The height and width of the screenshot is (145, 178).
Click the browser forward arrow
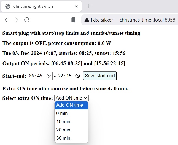pos(17,20)
